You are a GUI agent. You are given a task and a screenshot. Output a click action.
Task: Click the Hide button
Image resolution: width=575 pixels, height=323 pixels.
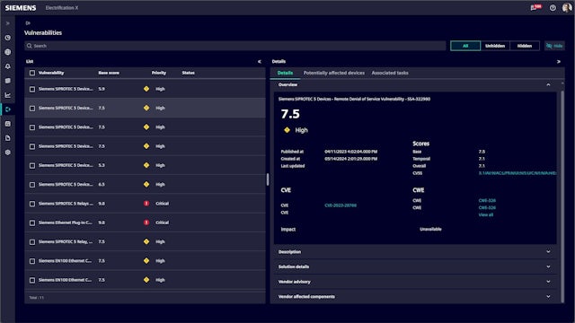coord(554,46)
